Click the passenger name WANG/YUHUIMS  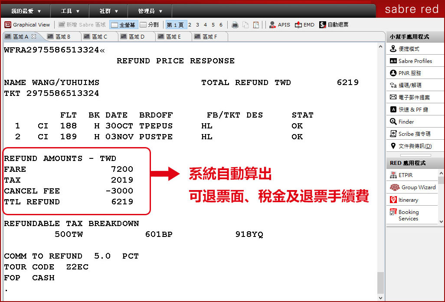point(65,82)
